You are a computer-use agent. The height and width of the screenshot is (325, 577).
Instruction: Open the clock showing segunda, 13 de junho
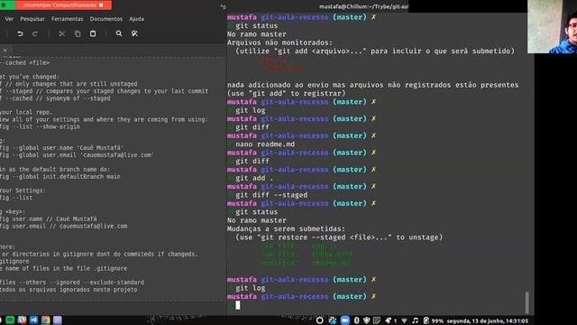(x=487, y=321)
